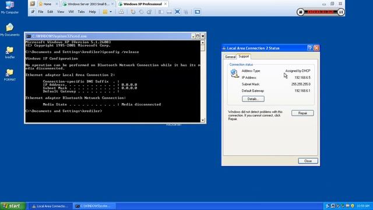The image size is (373, 210).
Task: Click cmd scrollbar down arrow
Action: [x=203, y=120]
